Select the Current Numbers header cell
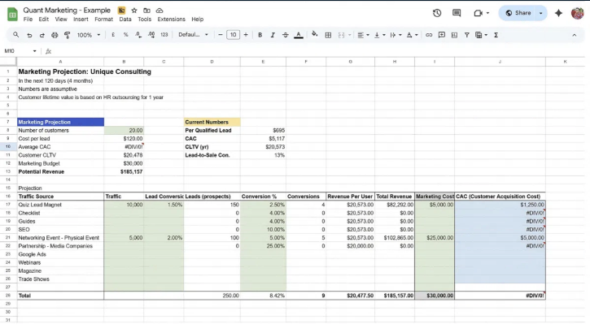The image size is (590, 333). 212,122
